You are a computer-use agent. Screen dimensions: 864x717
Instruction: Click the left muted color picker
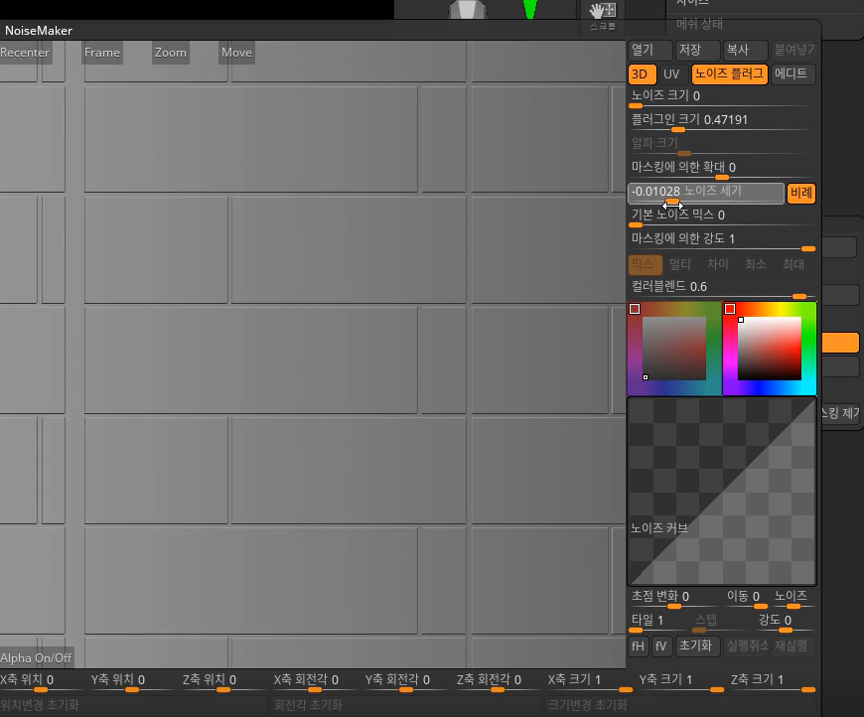[674, 349]
